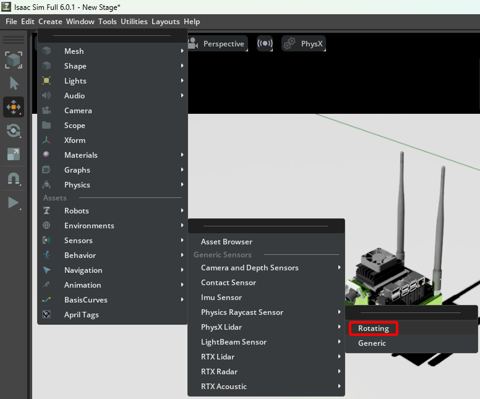This screenshot has width=480, height=399.
Task: Open the PhysX renderer dropdown
Action: [304, 43]
